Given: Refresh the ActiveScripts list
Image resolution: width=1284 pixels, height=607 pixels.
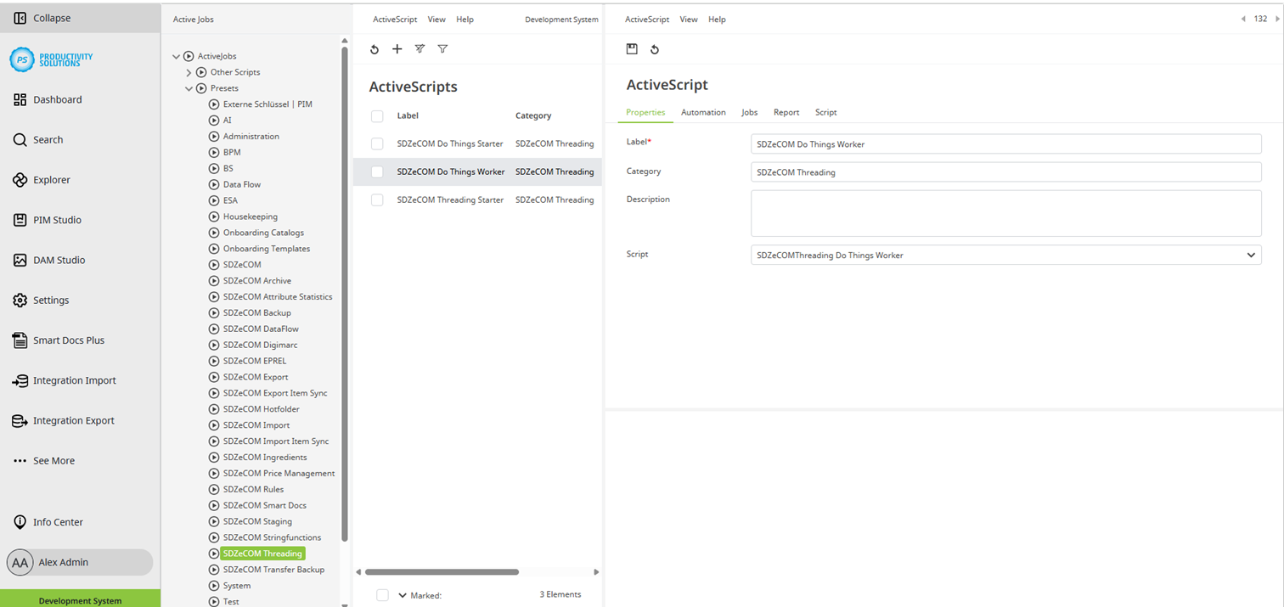Looking at the screenshot, I should click(374, 49).
